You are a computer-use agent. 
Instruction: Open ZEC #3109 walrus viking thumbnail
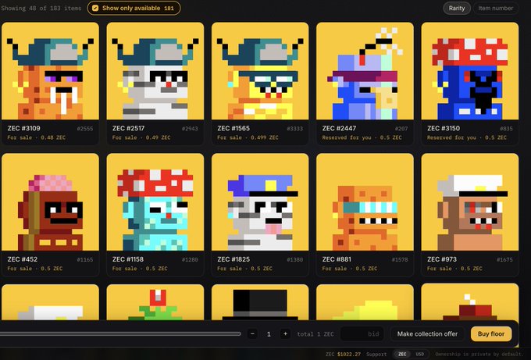tap(51, 71)
